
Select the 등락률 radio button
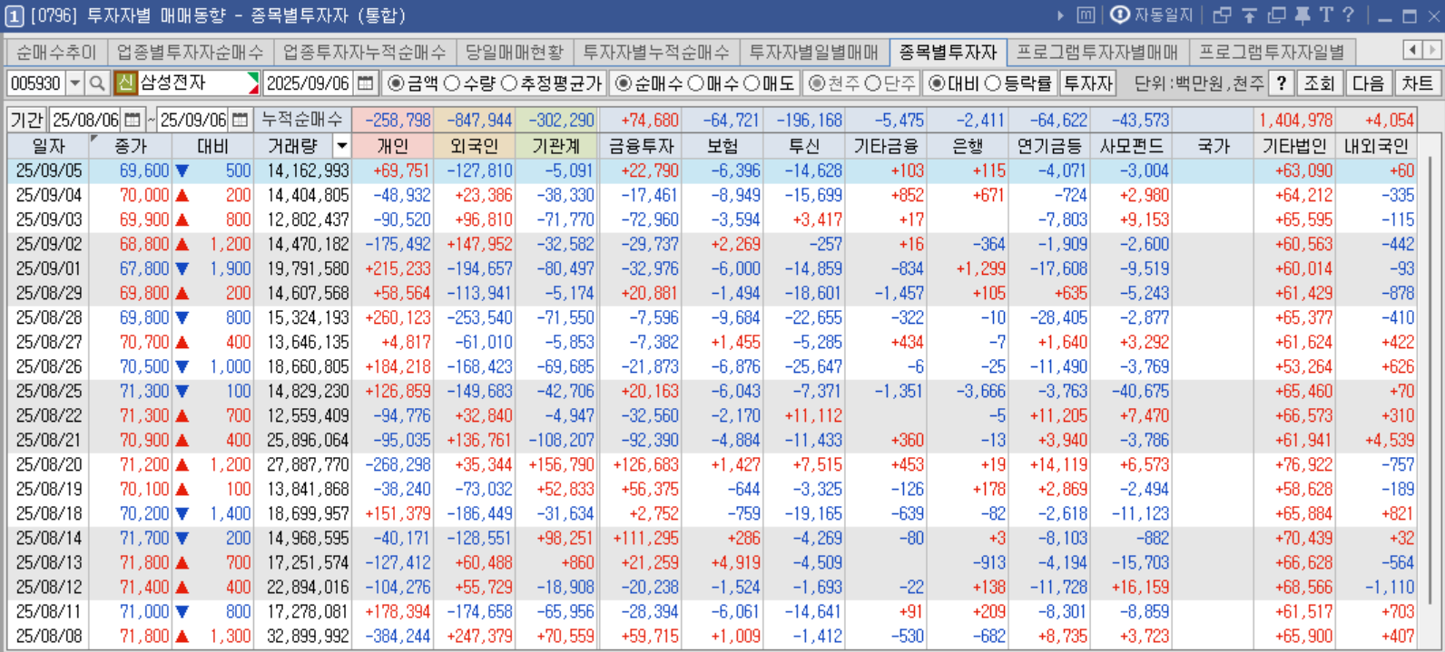click(x=993, y=83)
